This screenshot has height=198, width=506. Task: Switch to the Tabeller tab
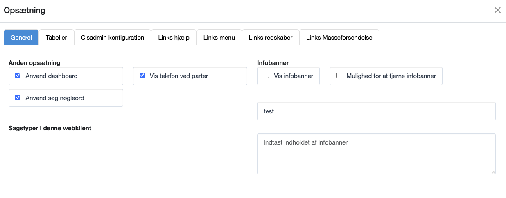(x=56, y=38)
